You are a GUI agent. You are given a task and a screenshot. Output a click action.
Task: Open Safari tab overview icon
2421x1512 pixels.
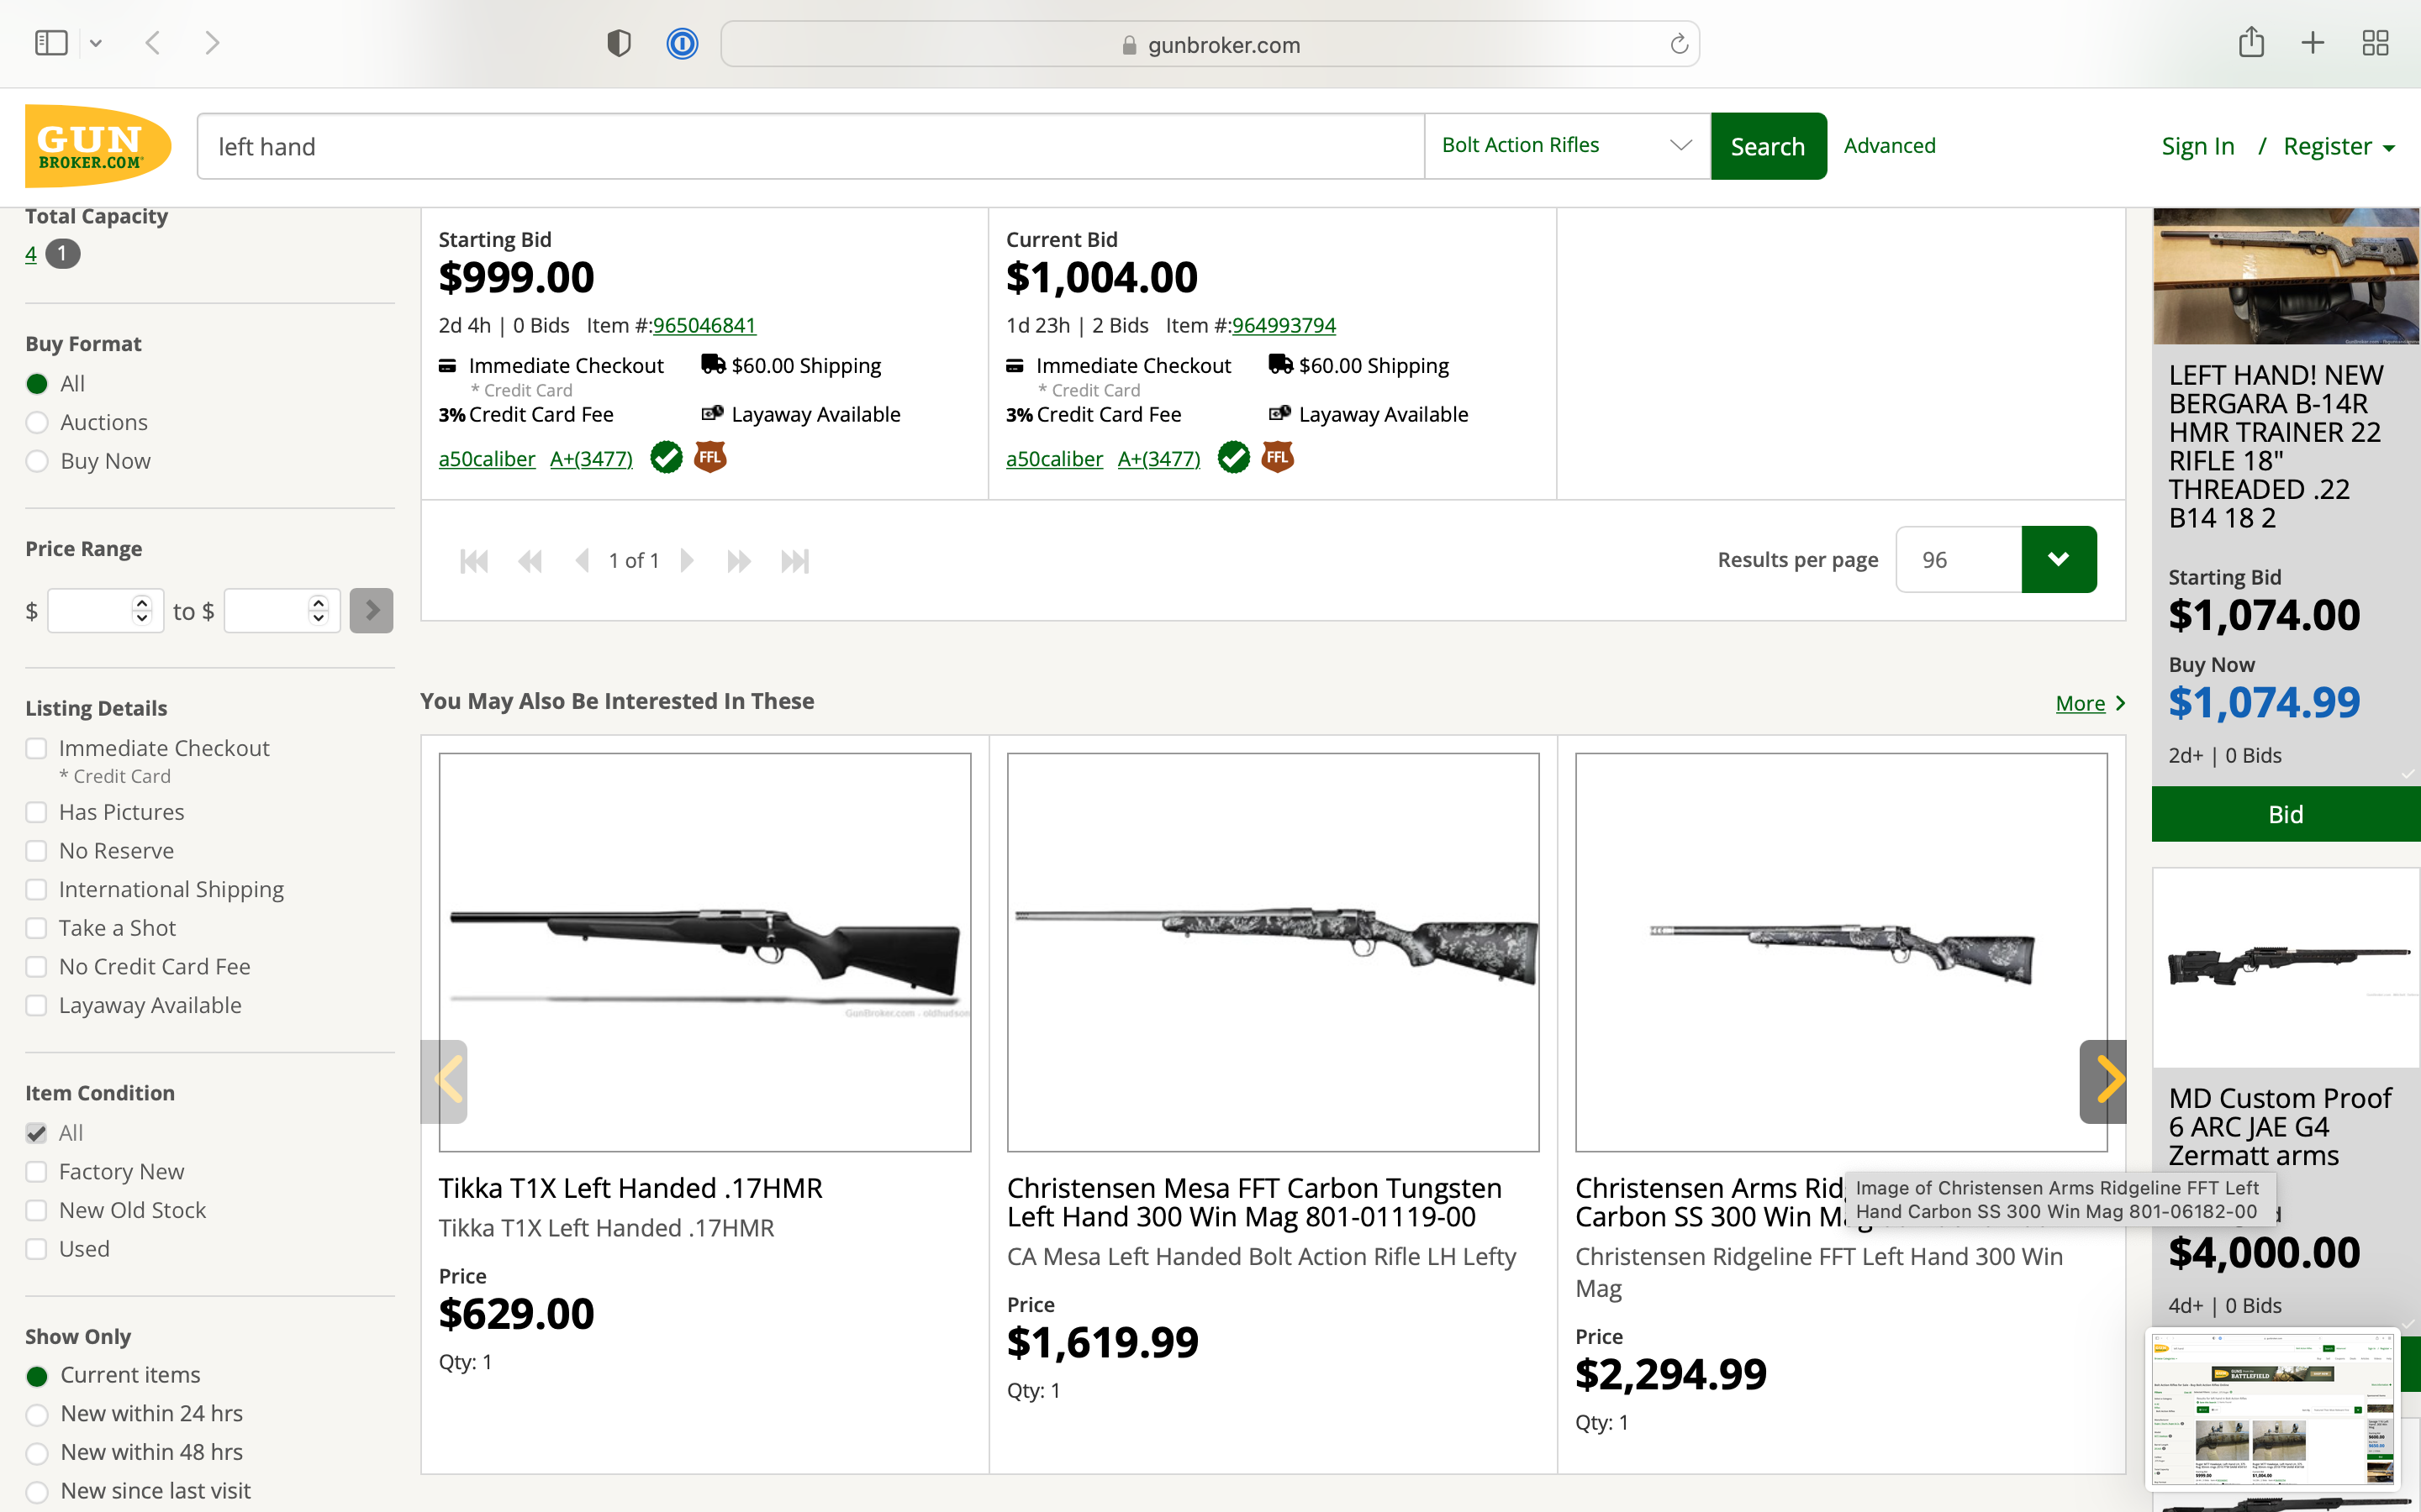click(2375, 43)
